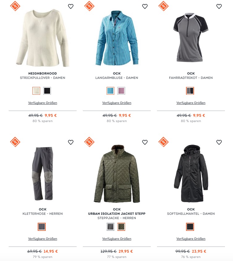Show available sizes for Neighborhood Strickpullover
233x261 pixels.
click(43, 103)
